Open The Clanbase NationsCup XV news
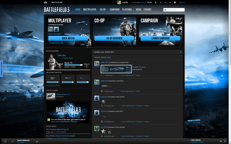 [x=57, y=129]
